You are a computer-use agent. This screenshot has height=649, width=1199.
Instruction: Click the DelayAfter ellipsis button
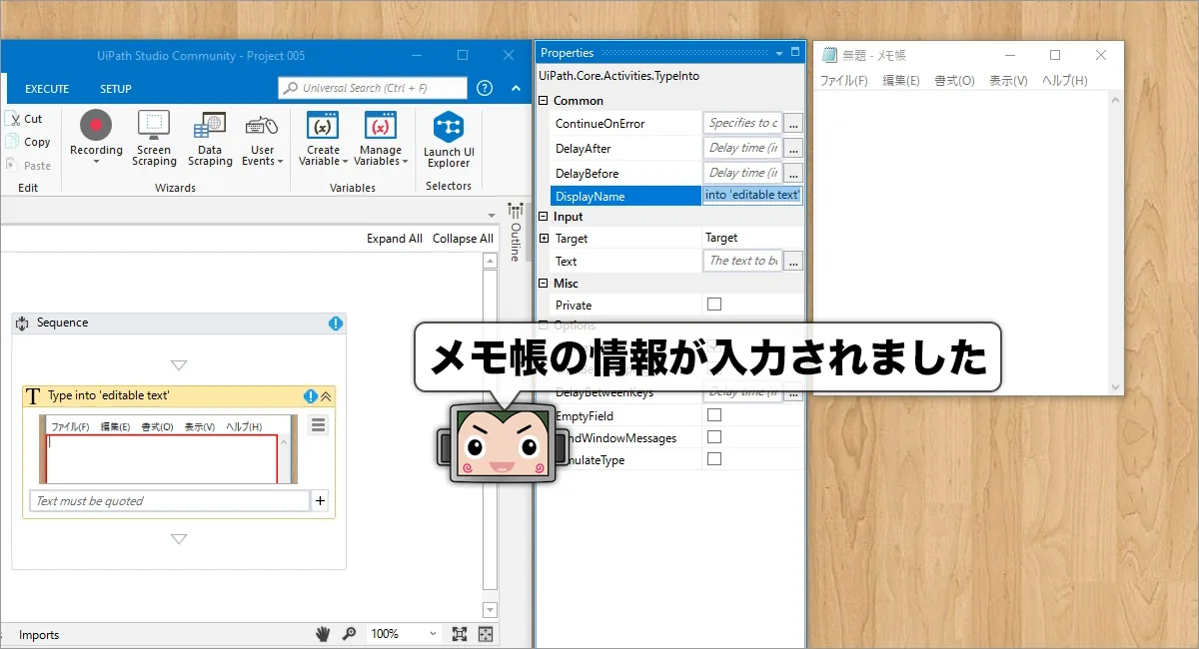pos(793,148)
